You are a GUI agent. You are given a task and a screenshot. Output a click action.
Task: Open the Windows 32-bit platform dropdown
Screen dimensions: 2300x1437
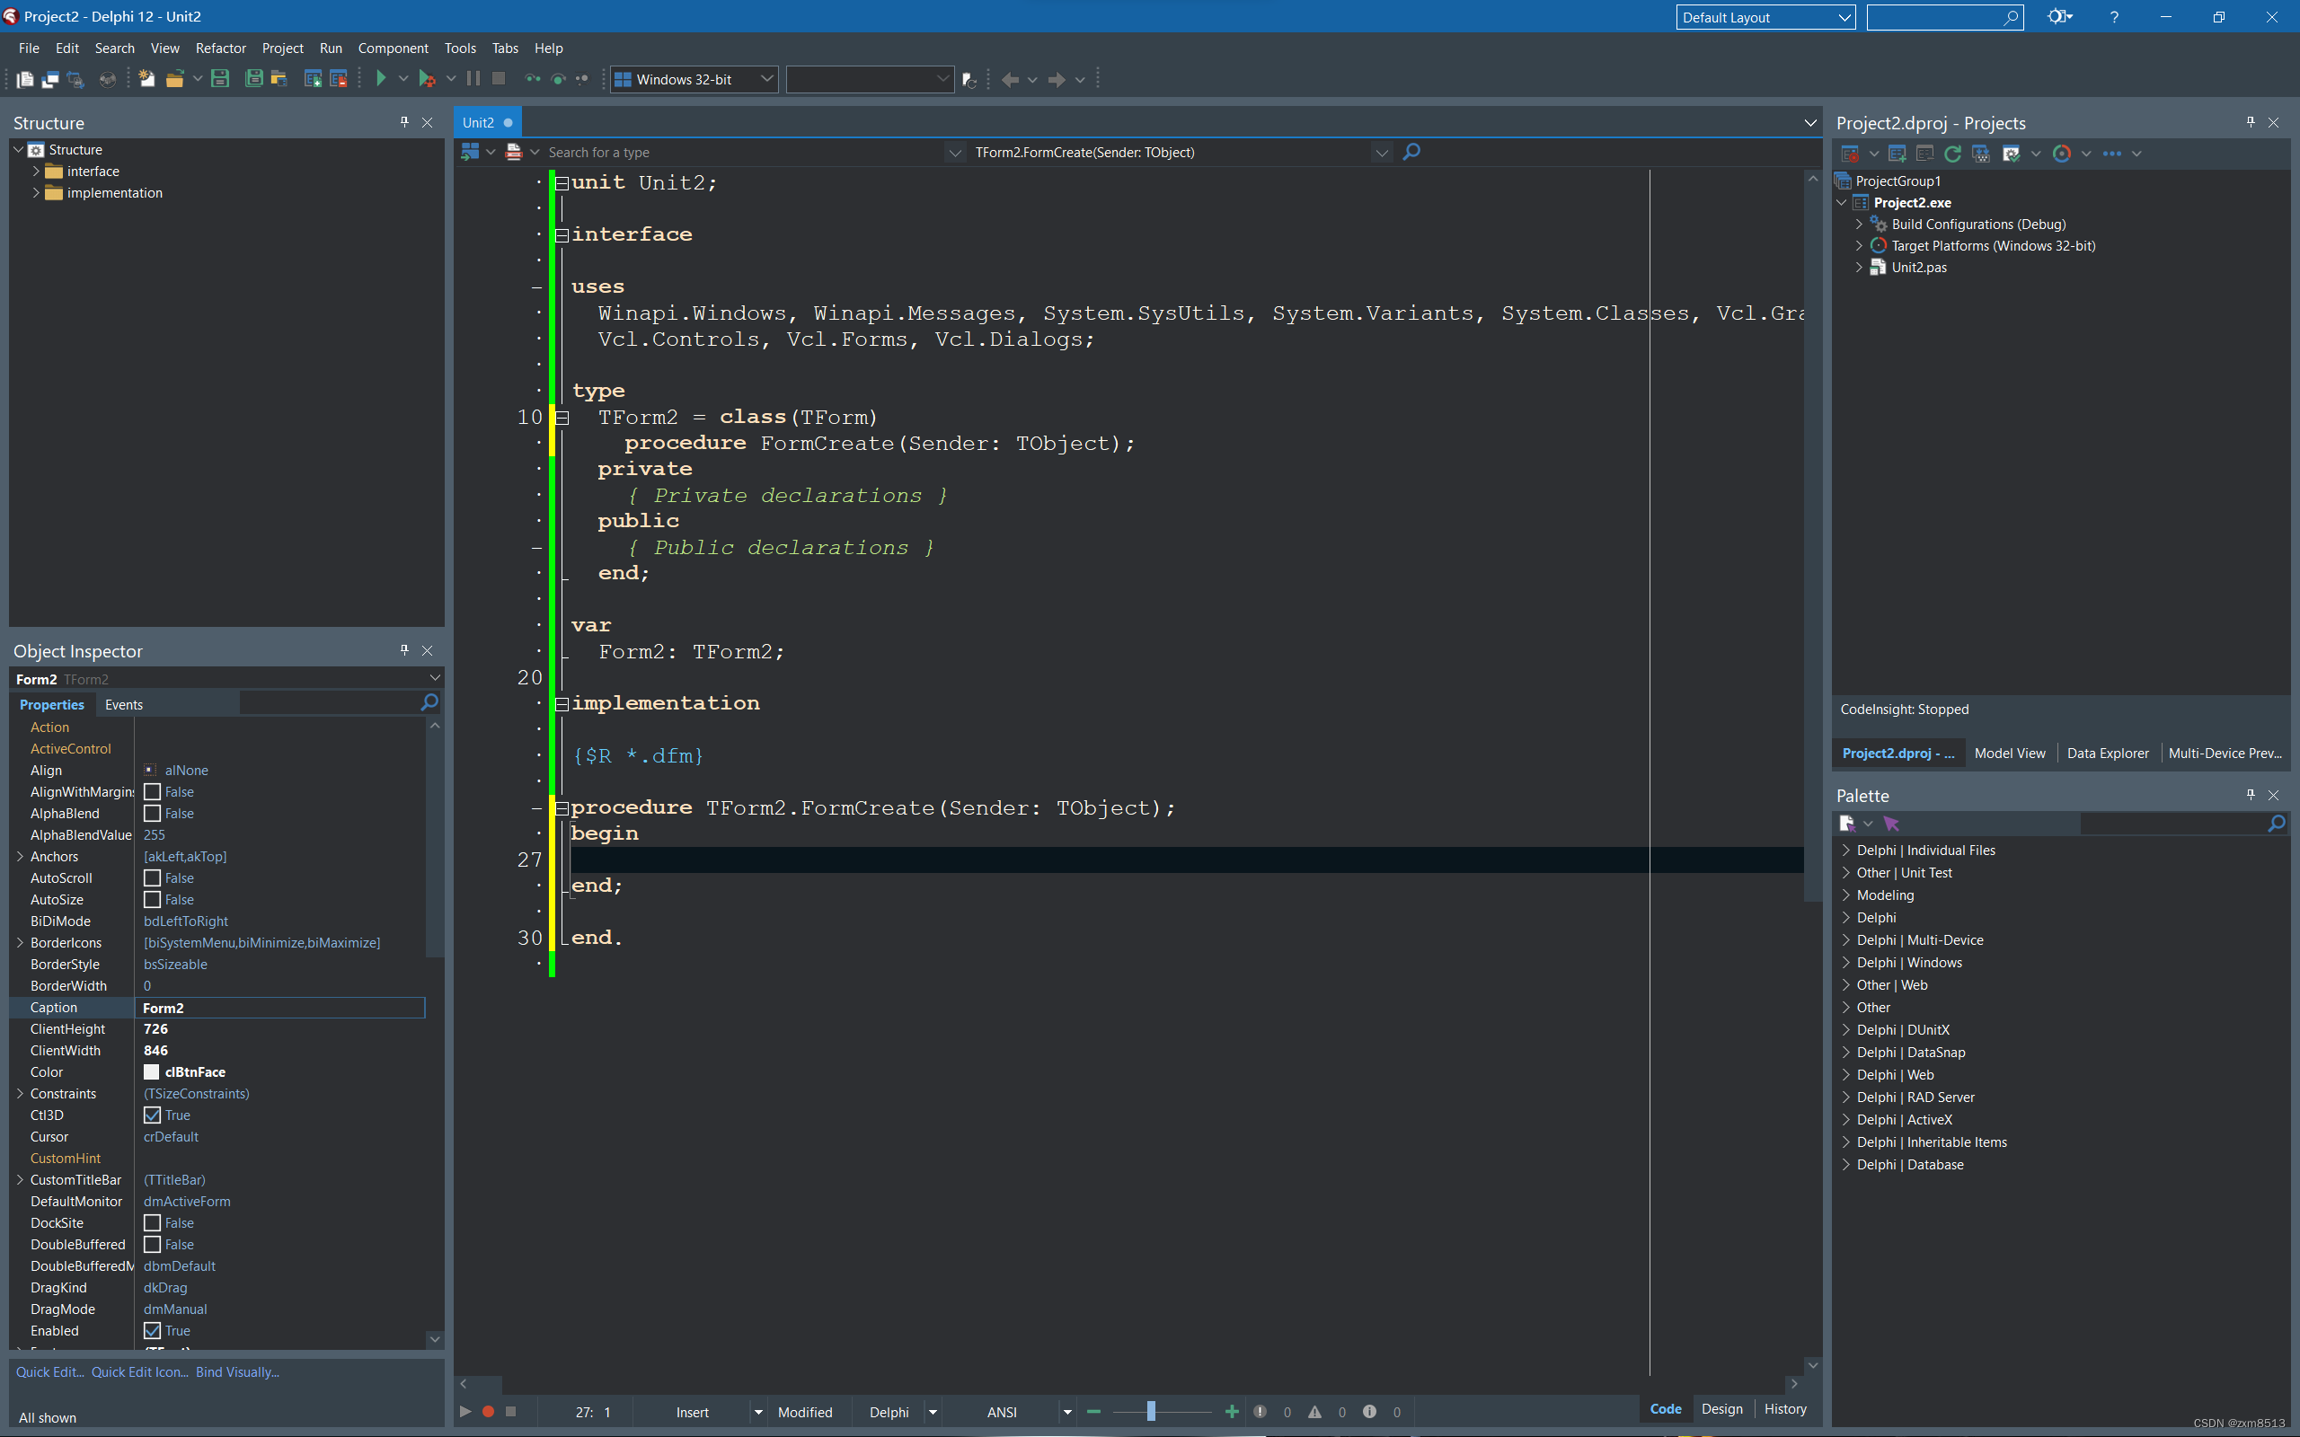pos(766,79)
